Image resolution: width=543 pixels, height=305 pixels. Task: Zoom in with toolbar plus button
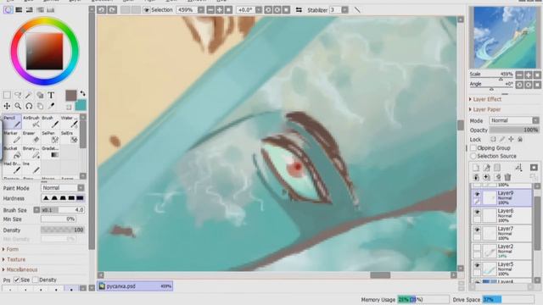coord(219,10)
